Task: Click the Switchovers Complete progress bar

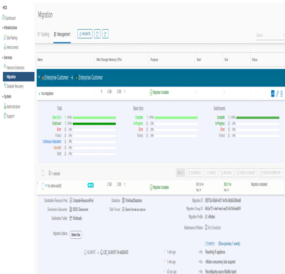Action: click(258, 118)
